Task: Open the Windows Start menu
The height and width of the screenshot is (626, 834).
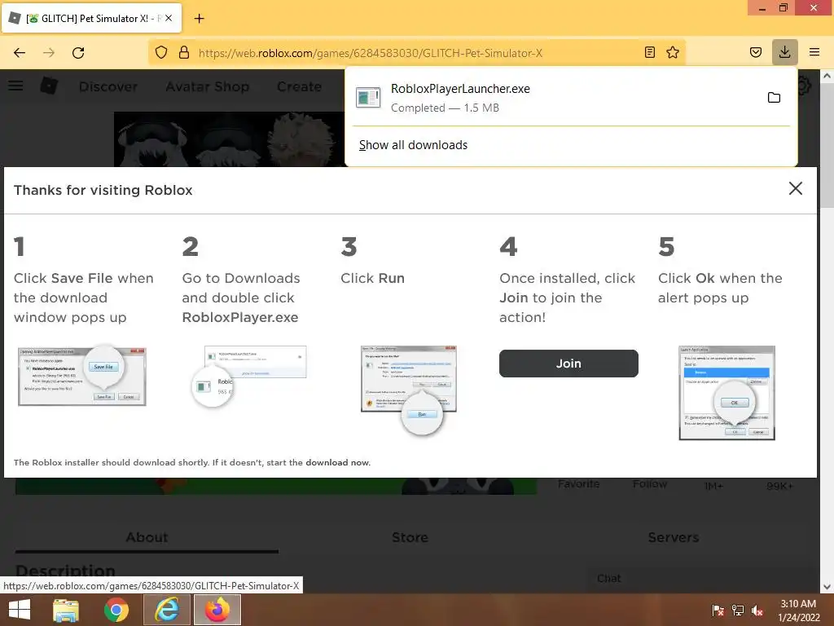Action: (x=20, y=610)
